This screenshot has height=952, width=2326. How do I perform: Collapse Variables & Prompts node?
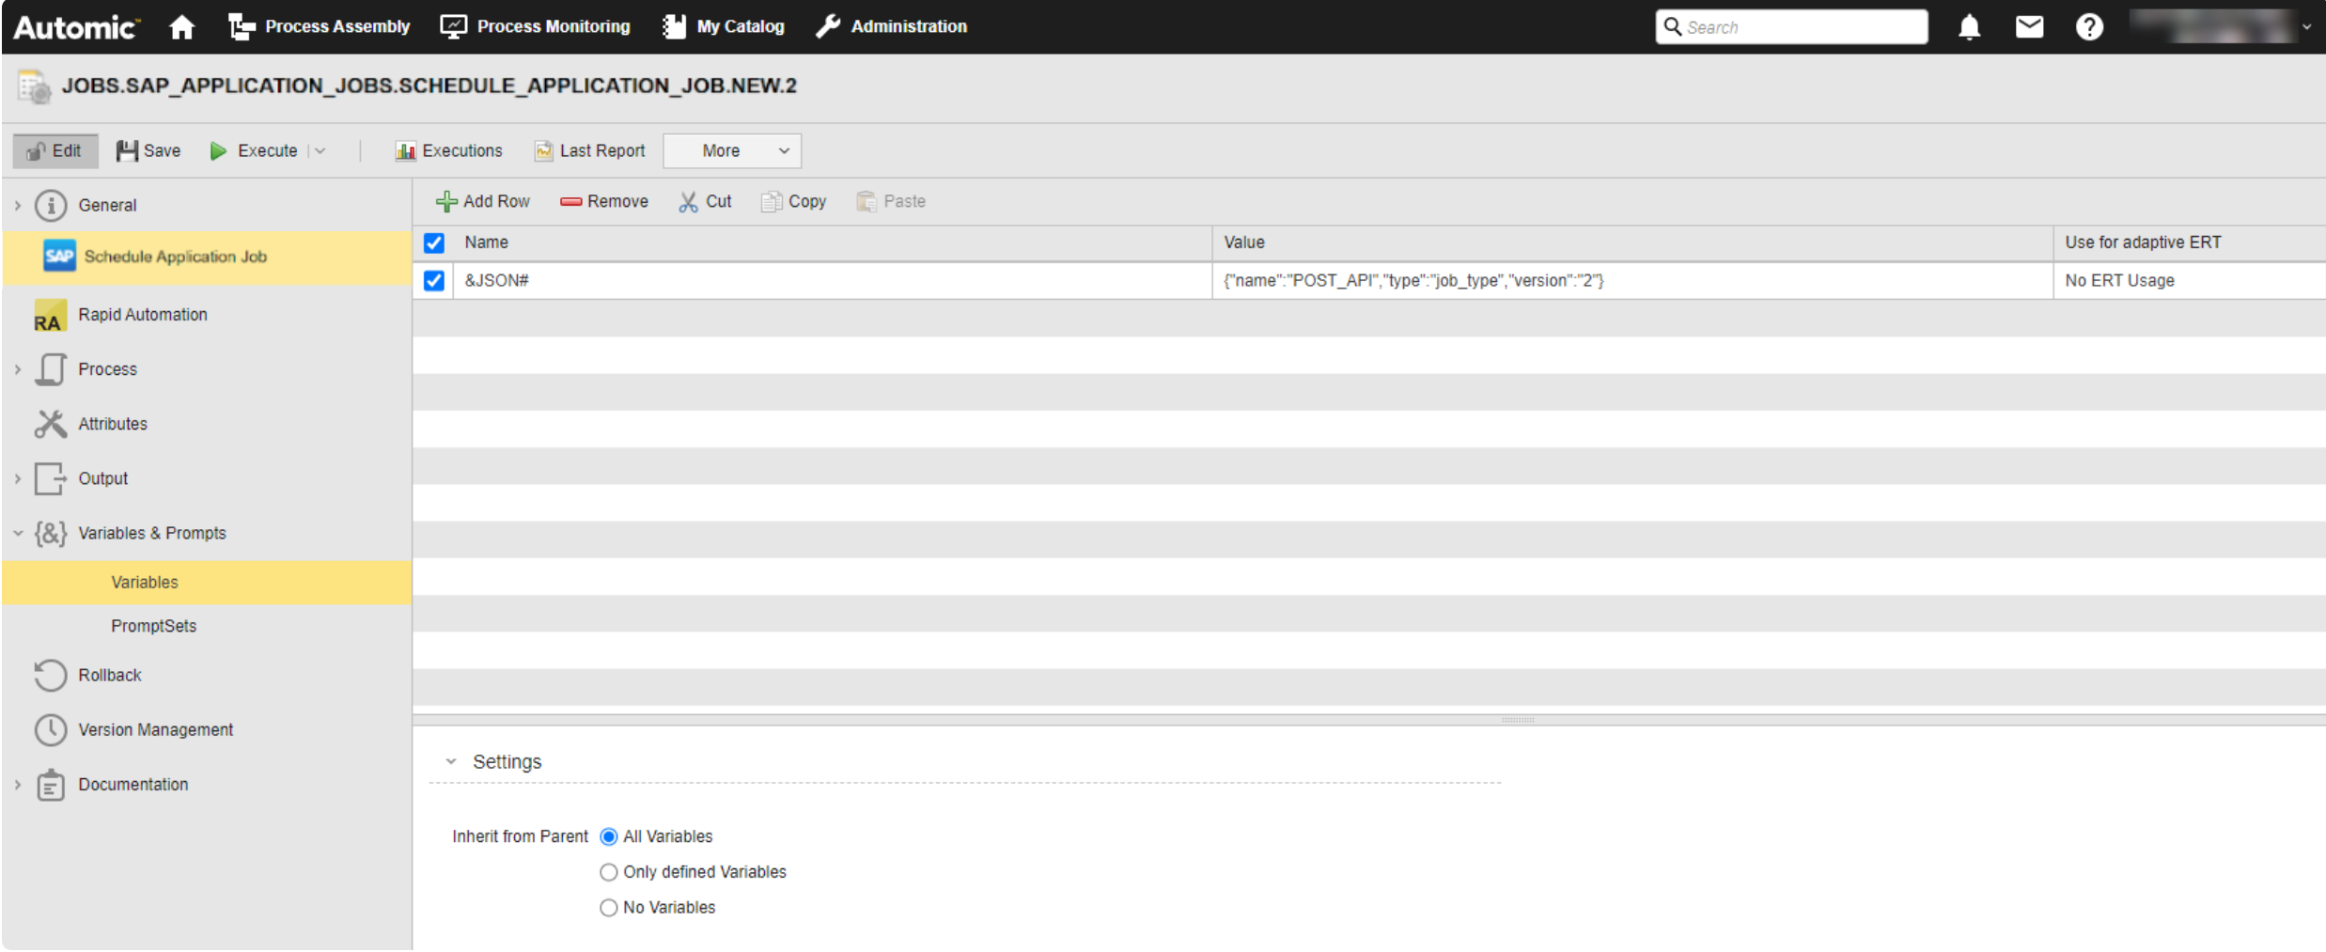[17, 533]
